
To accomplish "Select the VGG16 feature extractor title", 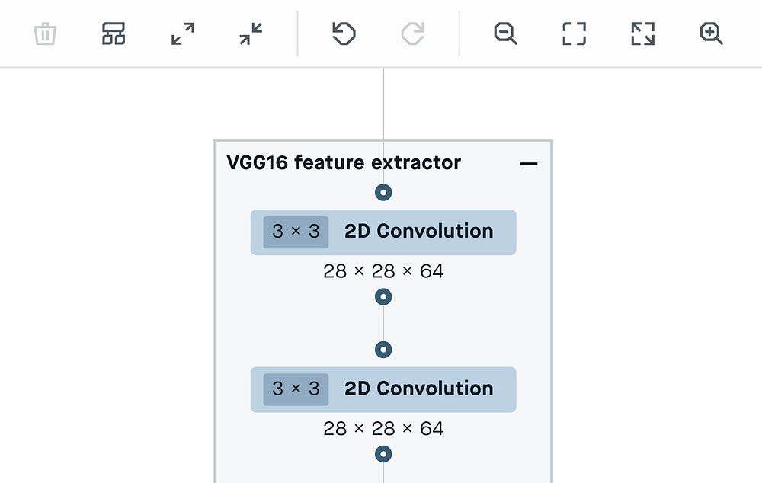I will 344,162.
